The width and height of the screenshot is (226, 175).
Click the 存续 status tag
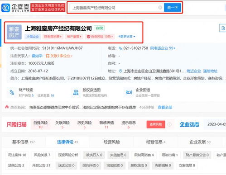(x=99, y=28)
